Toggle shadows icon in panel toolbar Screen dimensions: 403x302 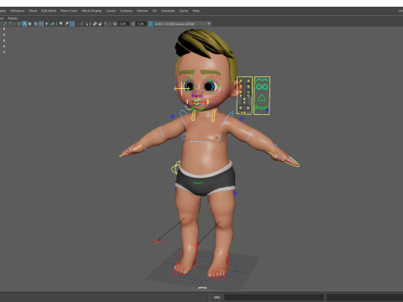click(52, 23)
